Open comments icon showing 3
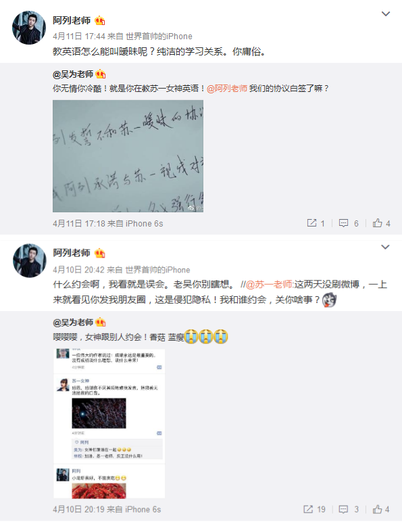 349,509
